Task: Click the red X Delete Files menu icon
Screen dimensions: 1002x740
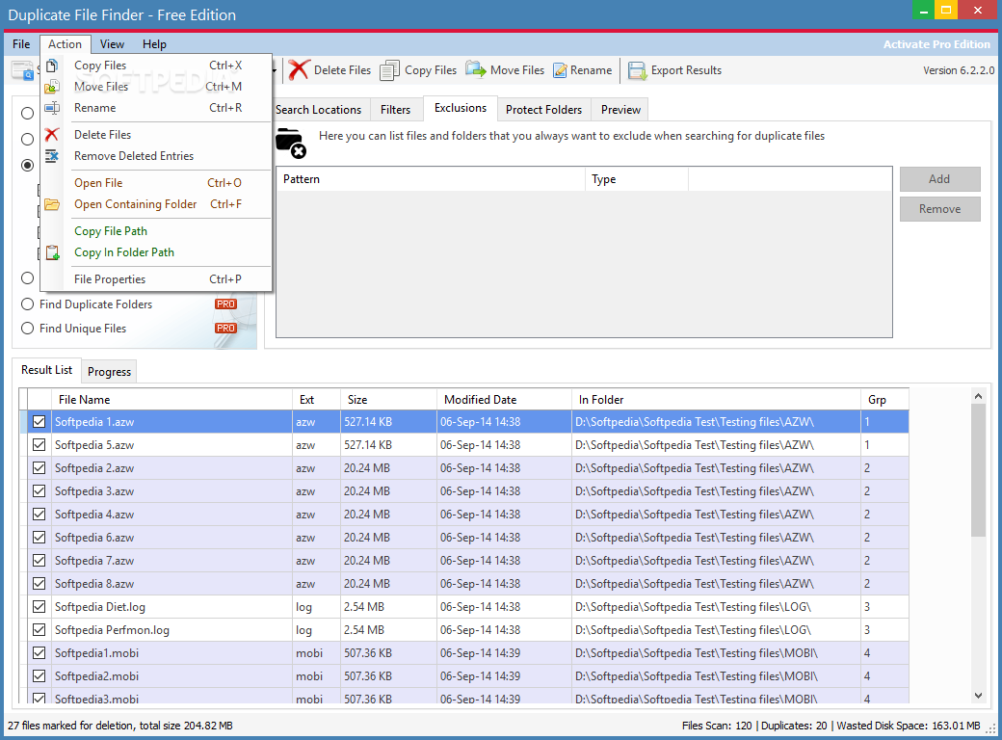Action: coord(52,134)
